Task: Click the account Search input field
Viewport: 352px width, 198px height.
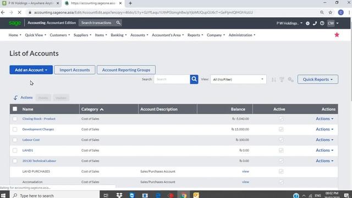Action: (x=172, y=79)
